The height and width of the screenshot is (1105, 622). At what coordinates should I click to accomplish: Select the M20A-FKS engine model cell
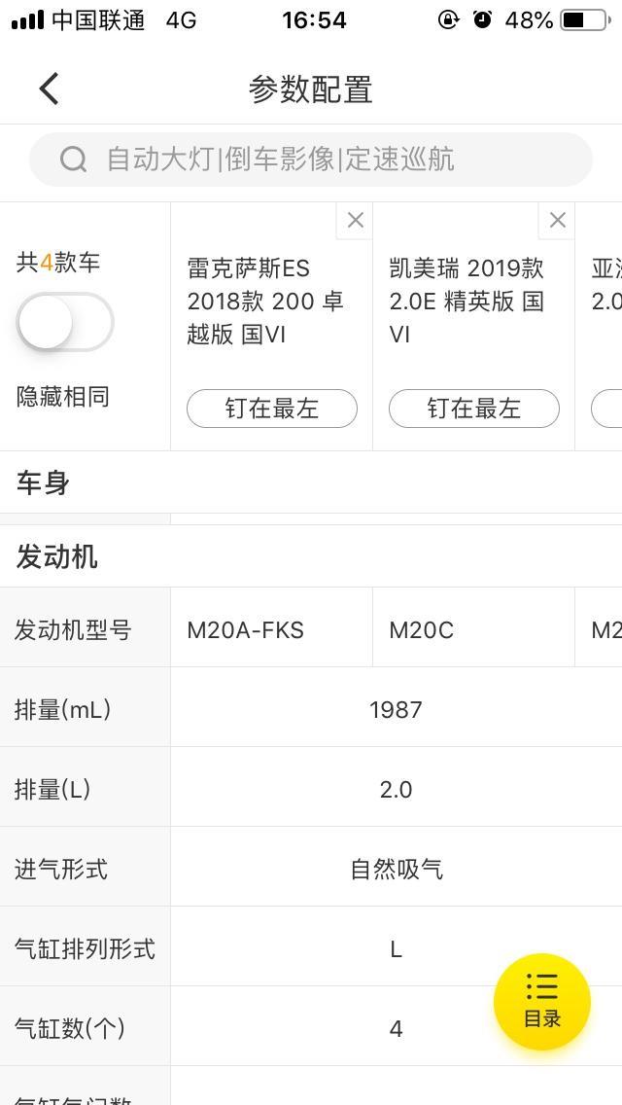(x=245, y=630)
